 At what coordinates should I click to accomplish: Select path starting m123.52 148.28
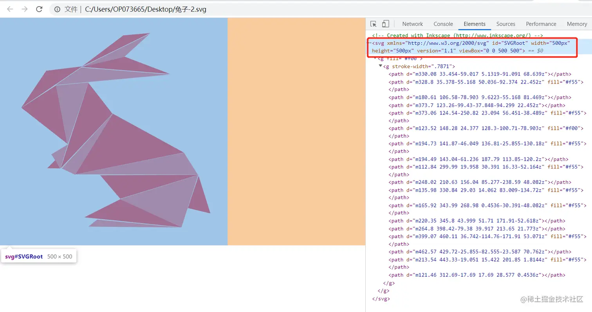click(486, 132)
